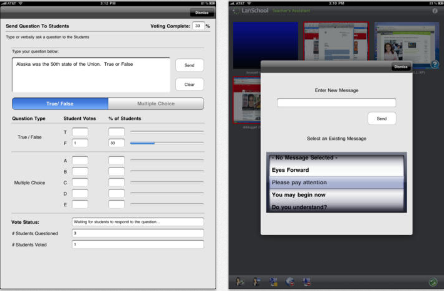Select 'You may begin now' message

coord(336,195)
